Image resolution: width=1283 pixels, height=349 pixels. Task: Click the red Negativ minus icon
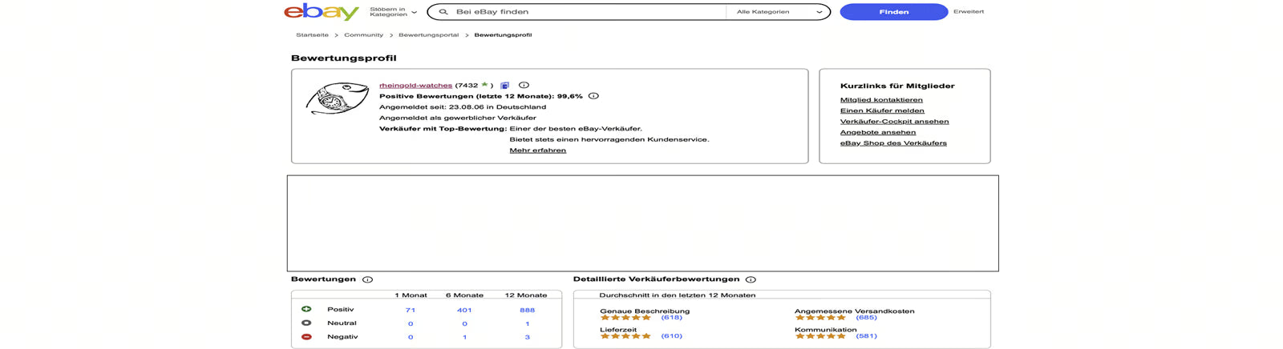click(x=306, y=337)
